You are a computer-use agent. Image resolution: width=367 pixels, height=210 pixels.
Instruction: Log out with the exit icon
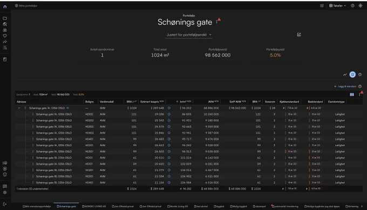point(5,204)
